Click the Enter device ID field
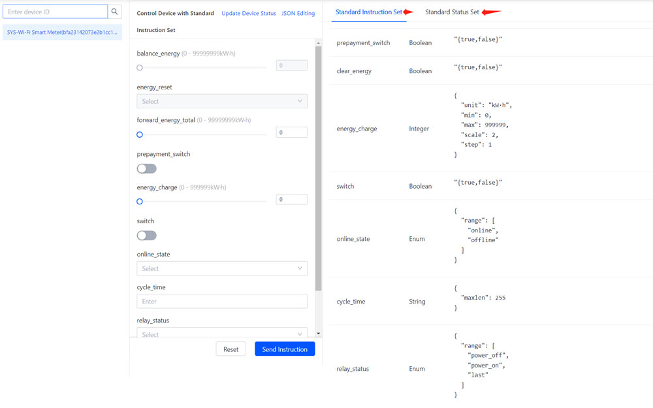Viewport: 653px width, 408px height. (56, 12)
